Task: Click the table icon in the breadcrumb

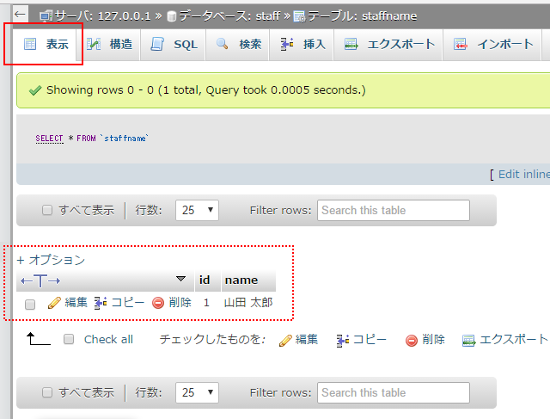Action: coord(300,16)
